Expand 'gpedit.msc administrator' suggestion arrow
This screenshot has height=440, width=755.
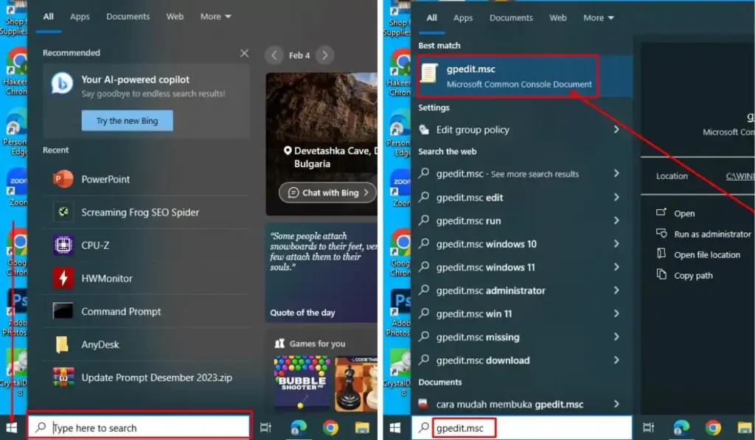tap(616, 290)
